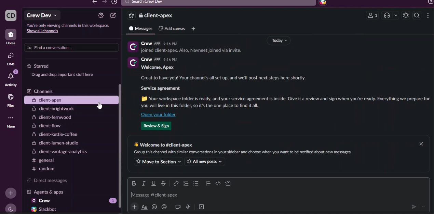Toggle italic formatting
The width and height of the screenshot is (434, 214).
pos(144,184)
